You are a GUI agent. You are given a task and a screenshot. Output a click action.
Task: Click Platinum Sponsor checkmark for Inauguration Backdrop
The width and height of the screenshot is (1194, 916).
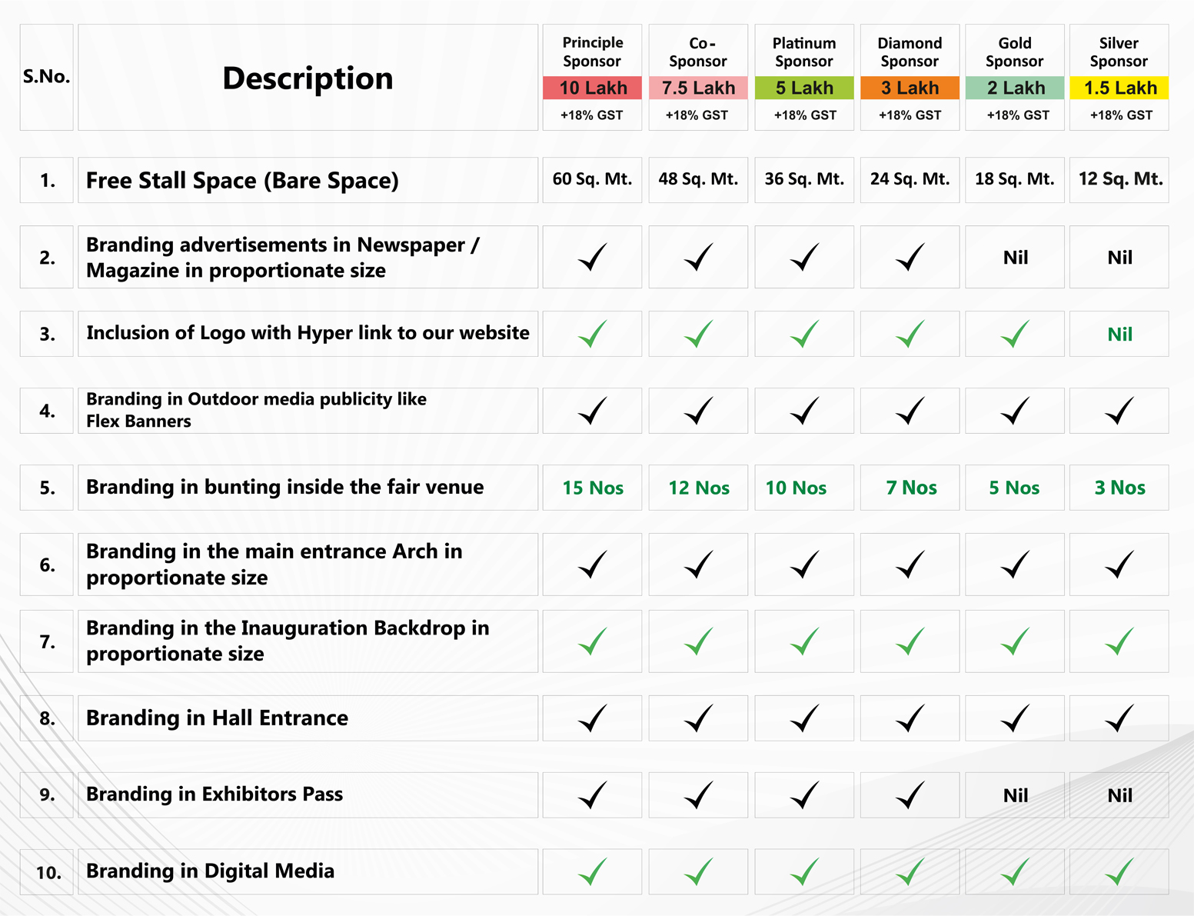(x=804, y=641)
